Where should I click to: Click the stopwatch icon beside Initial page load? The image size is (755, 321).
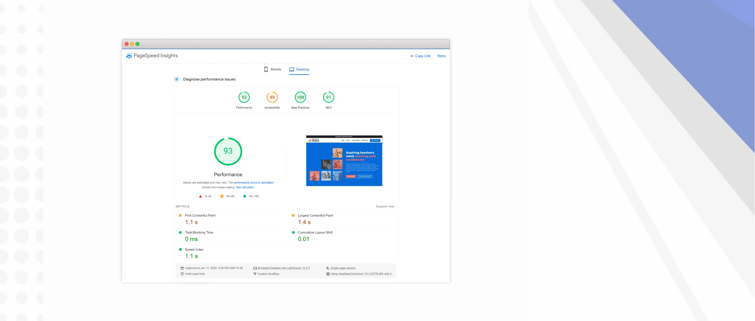coord(182,274)
